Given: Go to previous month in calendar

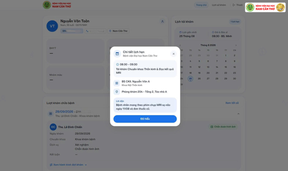Looking at the screenshot, I should pyautogui.click(x=180, y=45).
